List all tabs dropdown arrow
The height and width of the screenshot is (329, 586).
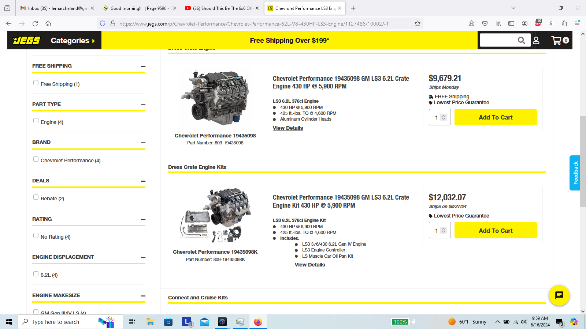point(513,8)
